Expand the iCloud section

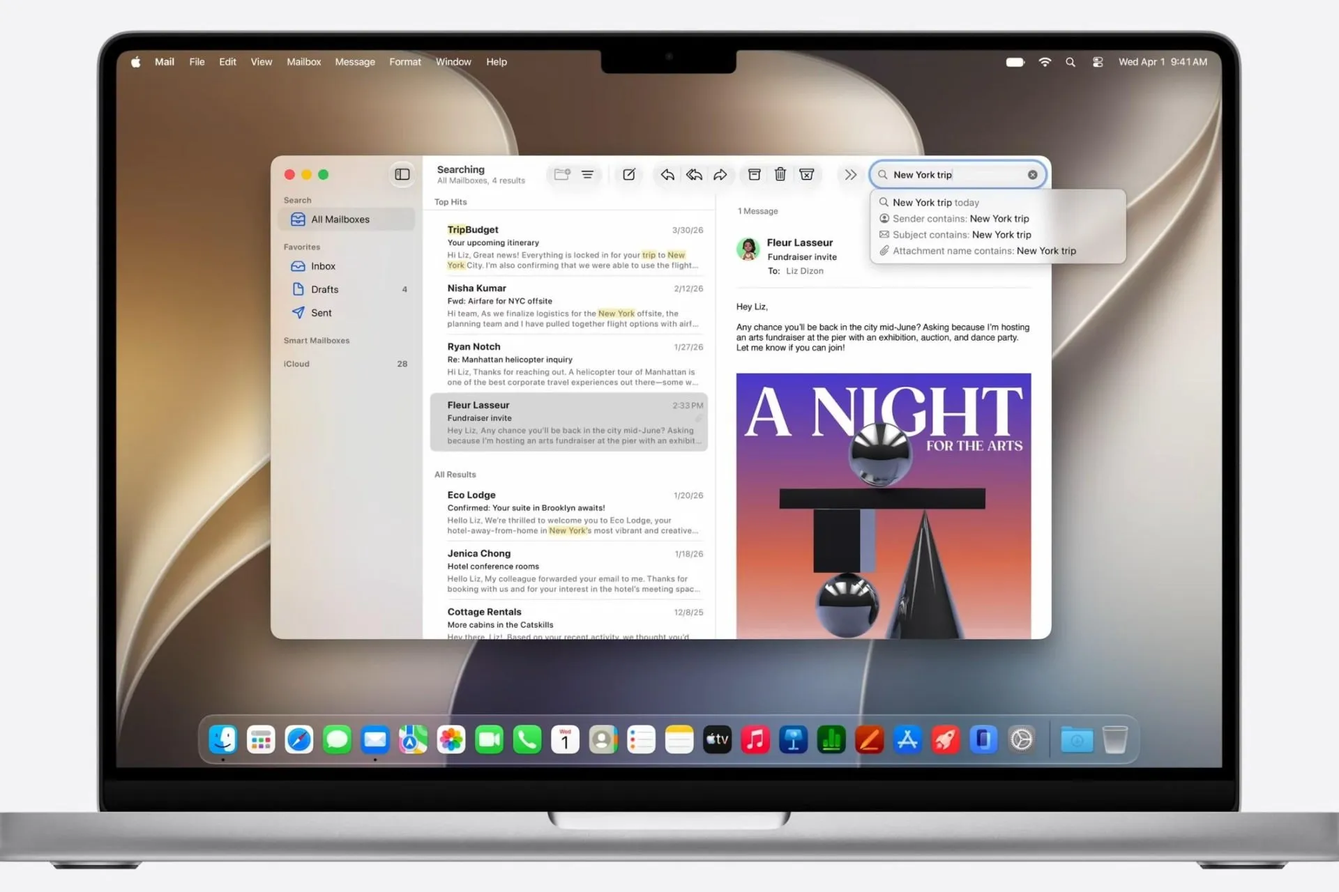click(x=296, y=364)
